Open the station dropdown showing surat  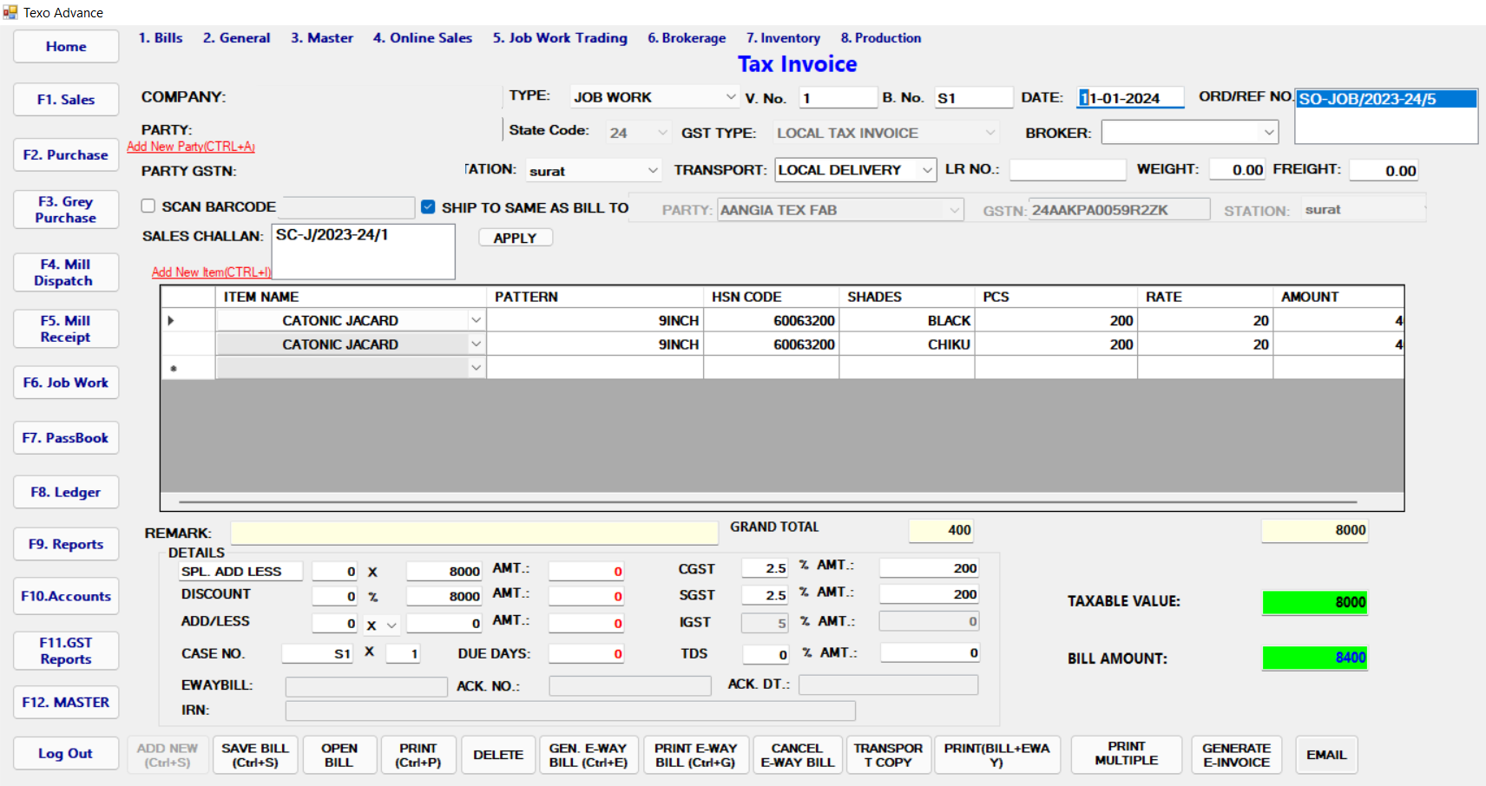point(653,170)
